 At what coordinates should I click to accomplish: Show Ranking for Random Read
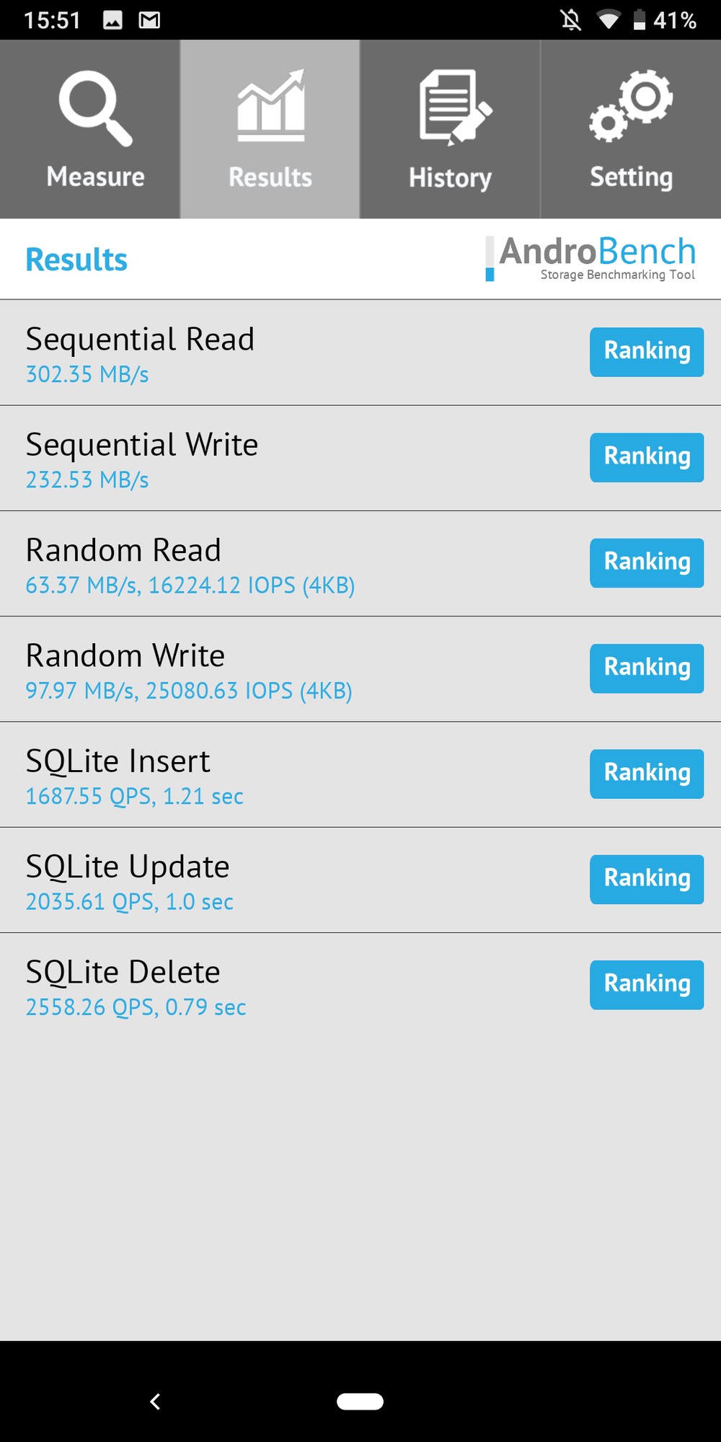tap(647, 562)
